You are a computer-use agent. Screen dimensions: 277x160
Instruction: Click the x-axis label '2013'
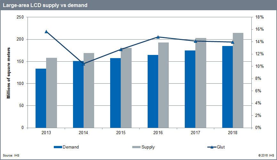46,133
